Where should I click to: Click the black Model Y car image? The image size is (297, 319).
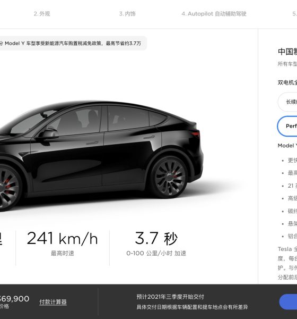point(101,155)
